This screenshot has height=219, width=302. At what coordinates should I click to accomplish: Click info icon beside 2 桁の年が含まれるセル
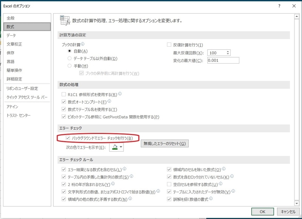coord(113,184)
